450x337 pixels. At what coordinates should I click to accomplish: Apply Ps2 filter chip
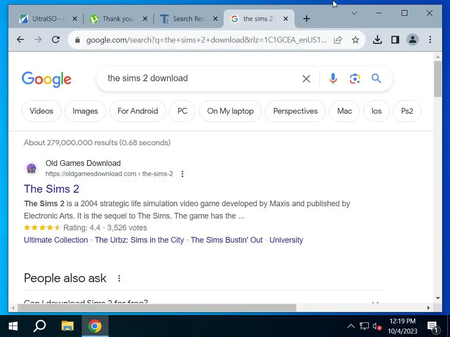[407, 111]
